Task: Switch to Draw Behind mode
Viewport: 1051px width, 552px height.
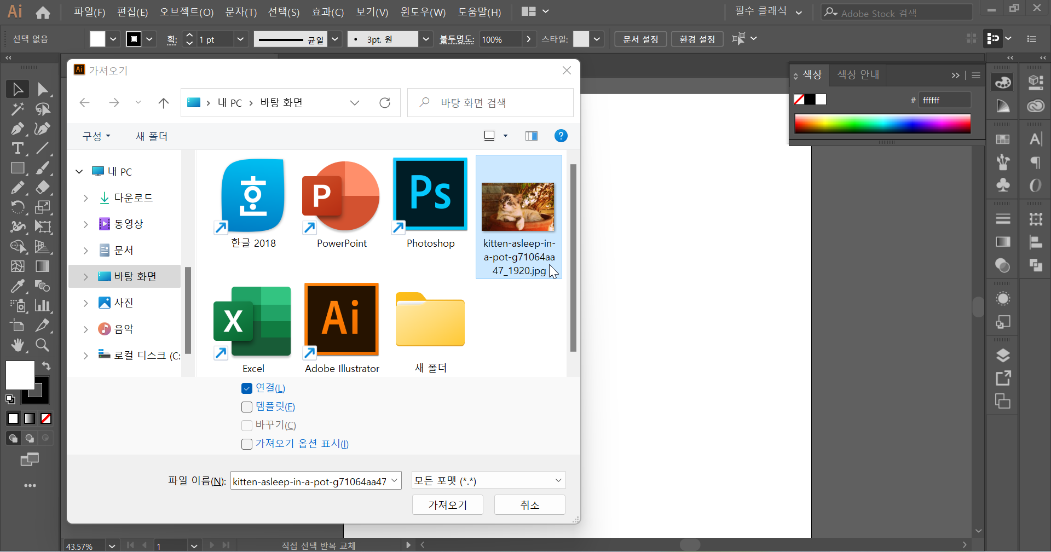Action: pos(30,438)
